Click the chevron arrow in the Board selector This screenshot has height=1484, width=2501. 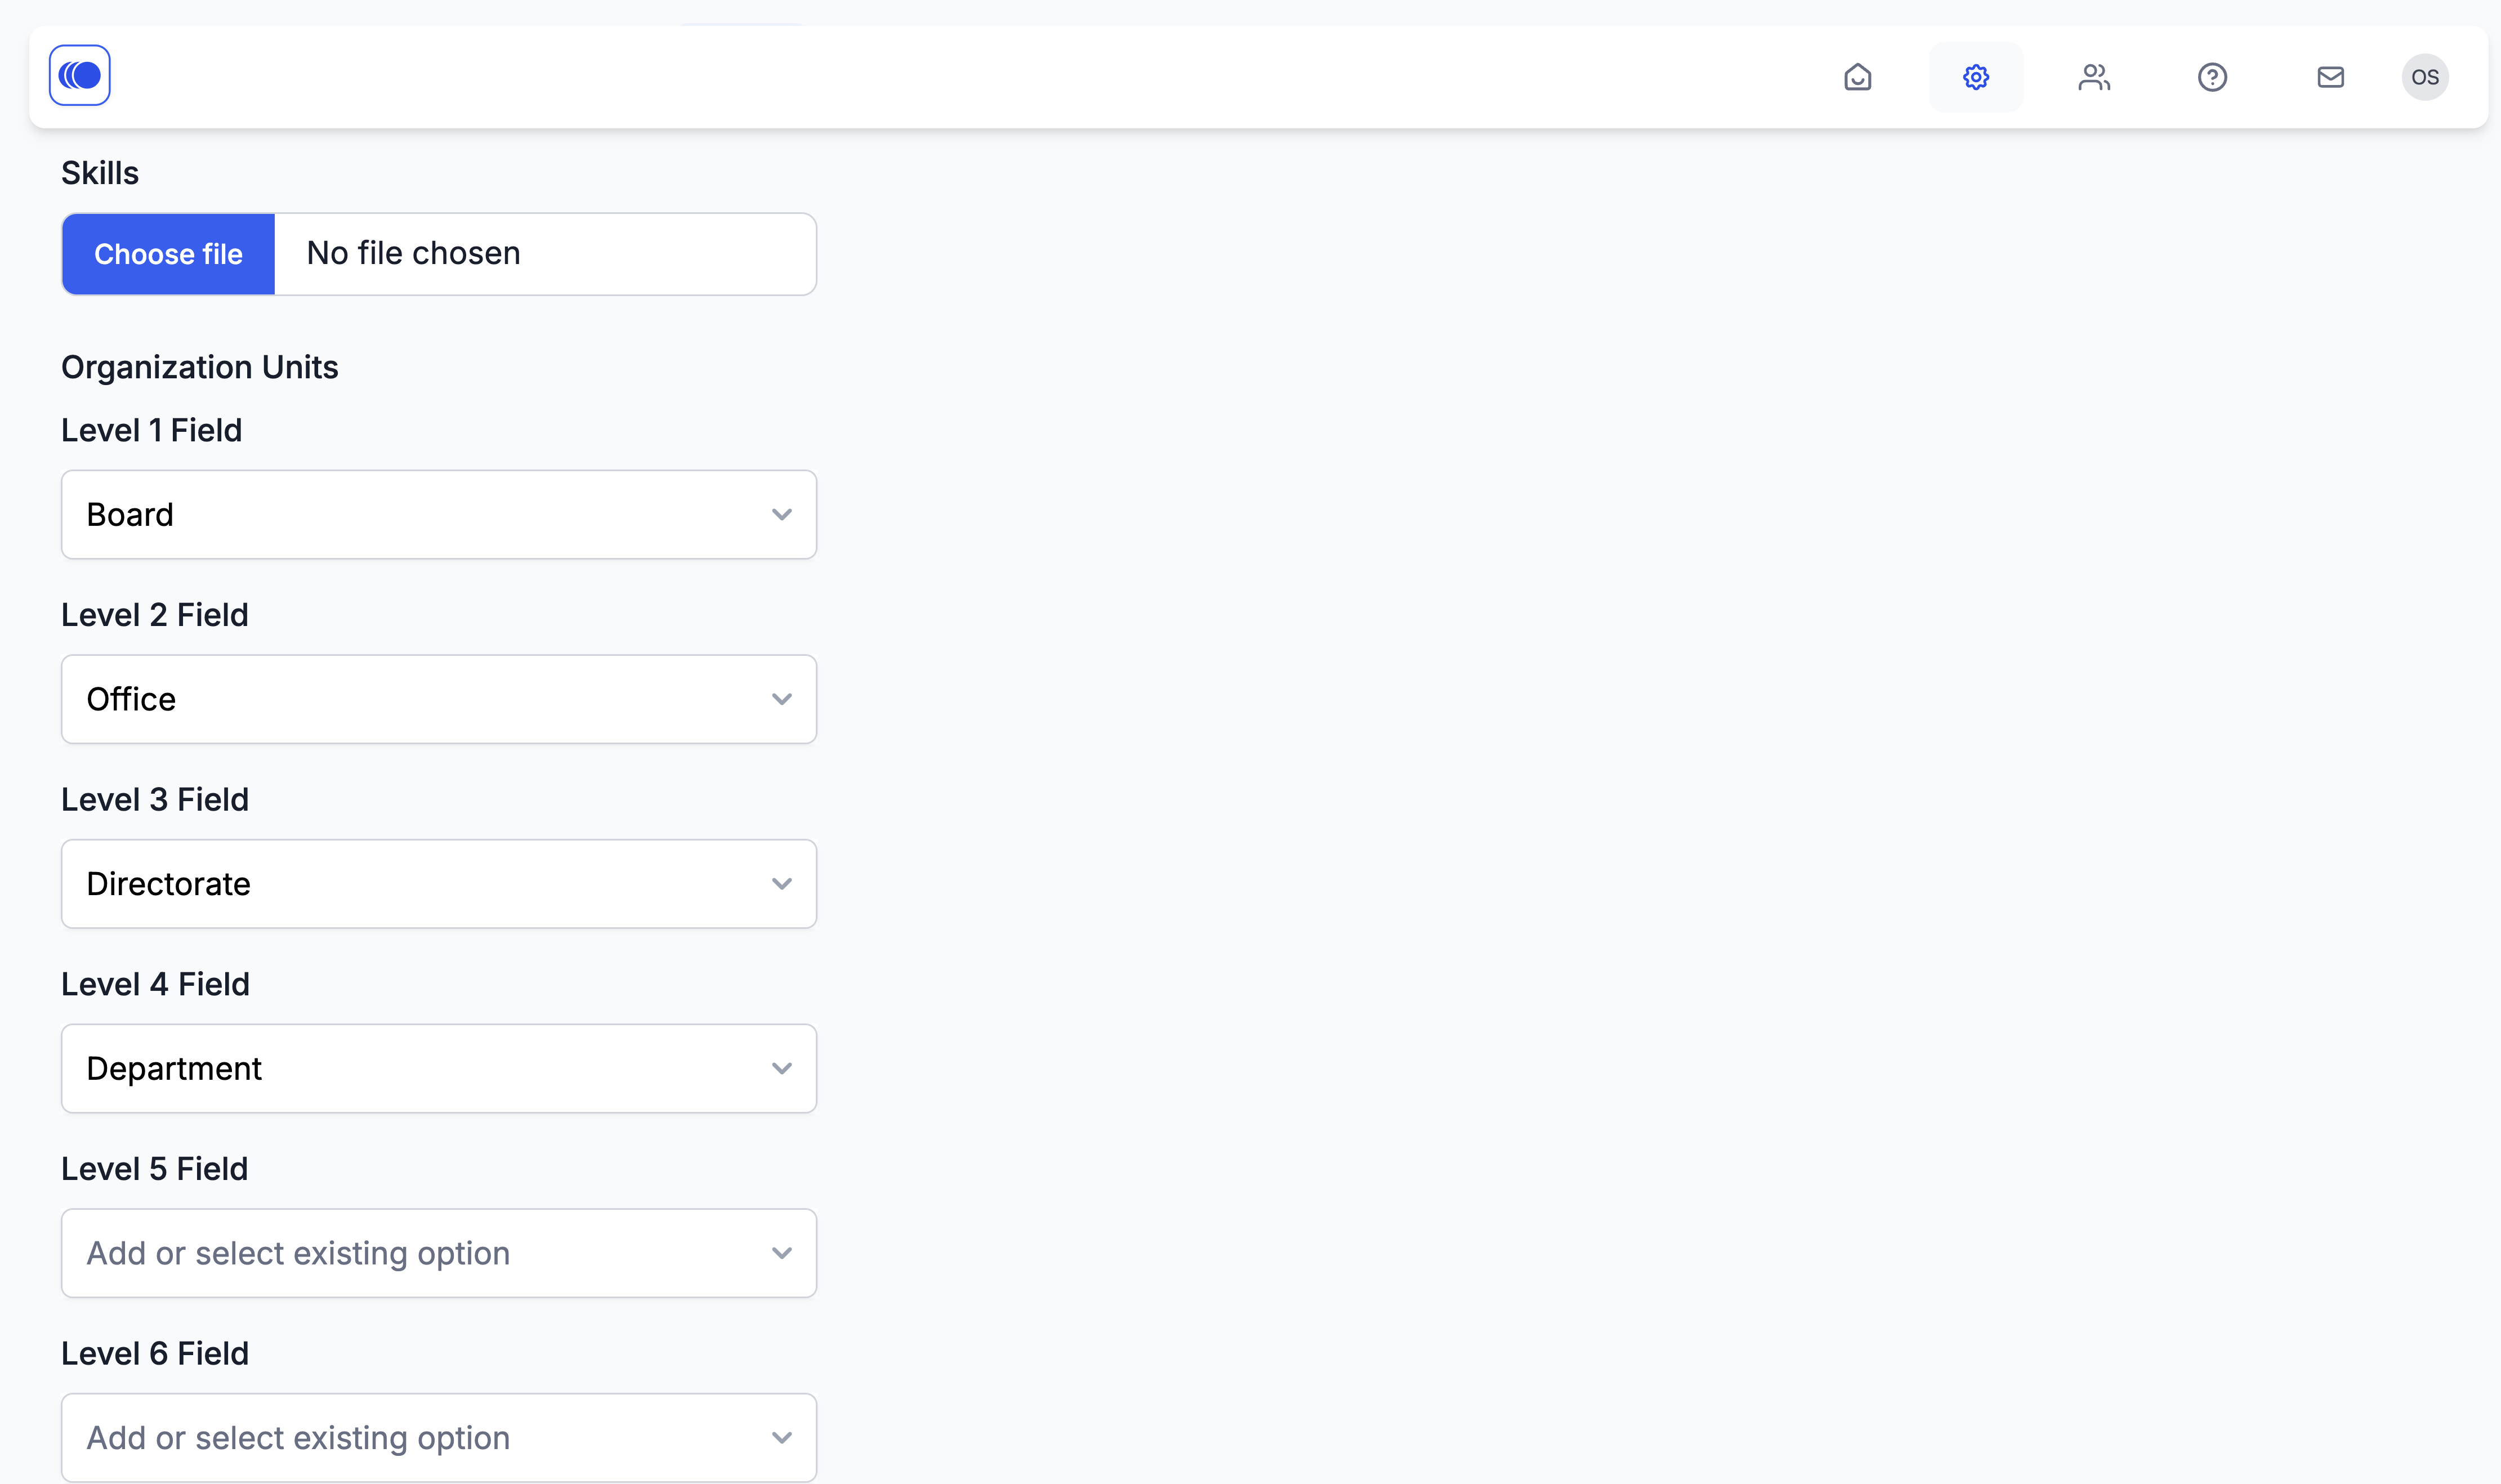pos(782,514)
